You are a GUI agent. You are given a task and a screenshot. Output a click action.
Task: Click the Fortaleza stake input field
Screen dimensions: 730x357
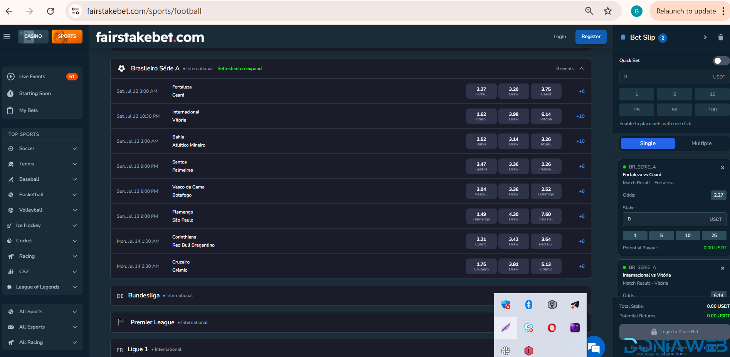[x=674, y=219]
